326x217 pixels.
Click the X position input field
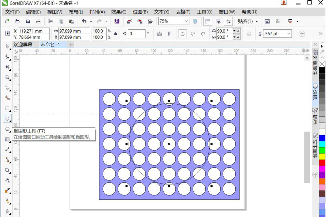(34, 31)
